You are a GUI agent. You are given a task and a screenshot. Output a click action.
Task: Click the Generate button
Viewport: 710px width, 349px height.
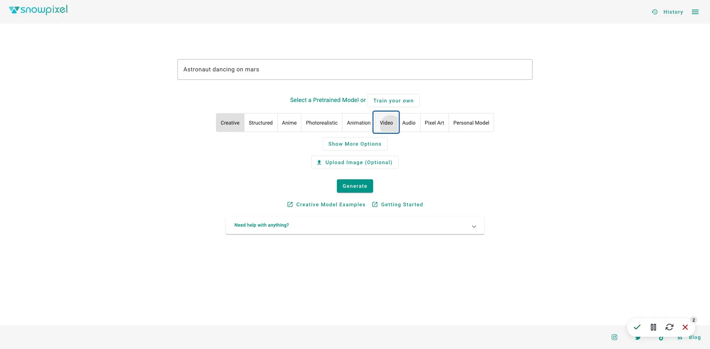355,186
